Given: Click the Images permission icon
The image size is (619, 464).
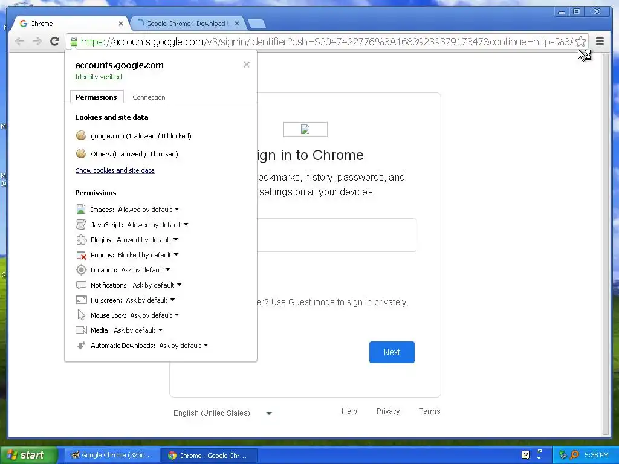Looking at the screenshot, I should coord(81,209).
